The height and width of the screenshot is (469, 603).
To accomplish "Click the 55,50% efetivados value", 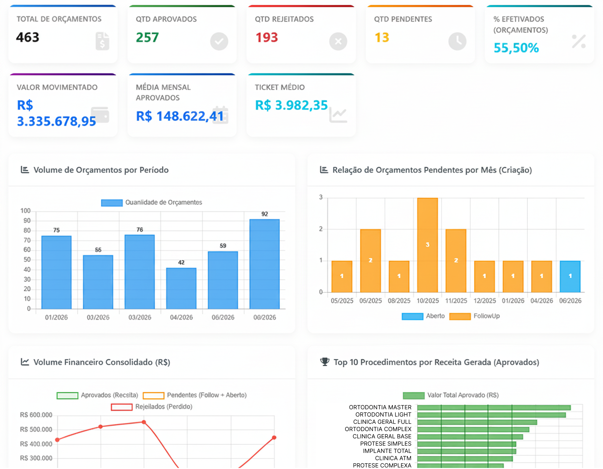I will pyautogui.click(x=516, y=48).
